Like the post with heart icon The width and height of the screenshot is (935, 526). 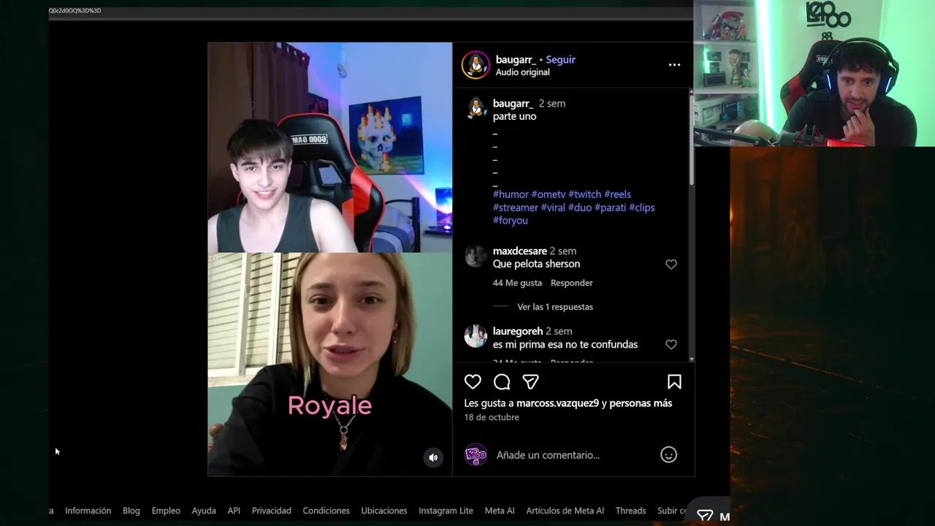(473, 381)
